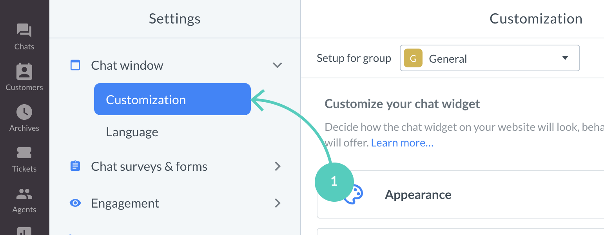Image resolution: width=604 pixels, height=235 pixels.
Task: Expand the Engagement settings
Action: pos(278,203)
